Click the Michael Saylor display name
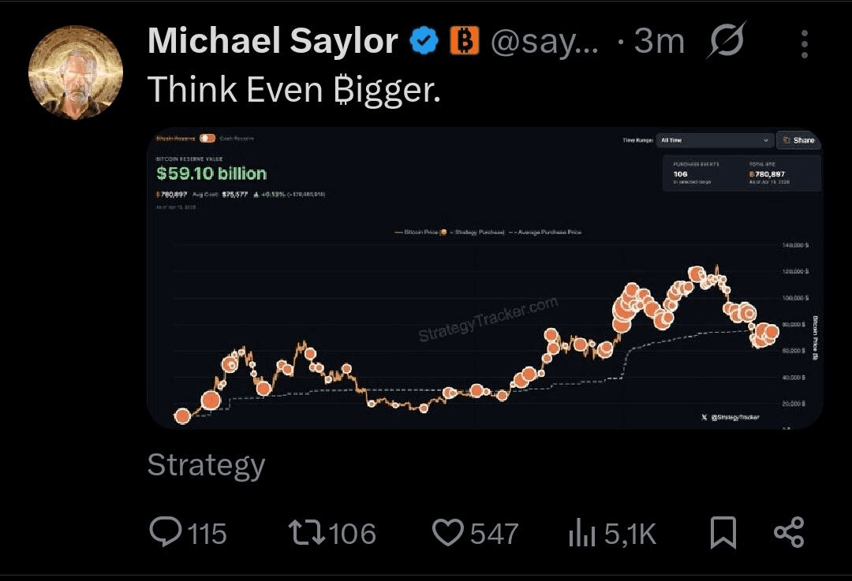Image resolution: width=852 pixels, height=581 pixels. (272, 41)
